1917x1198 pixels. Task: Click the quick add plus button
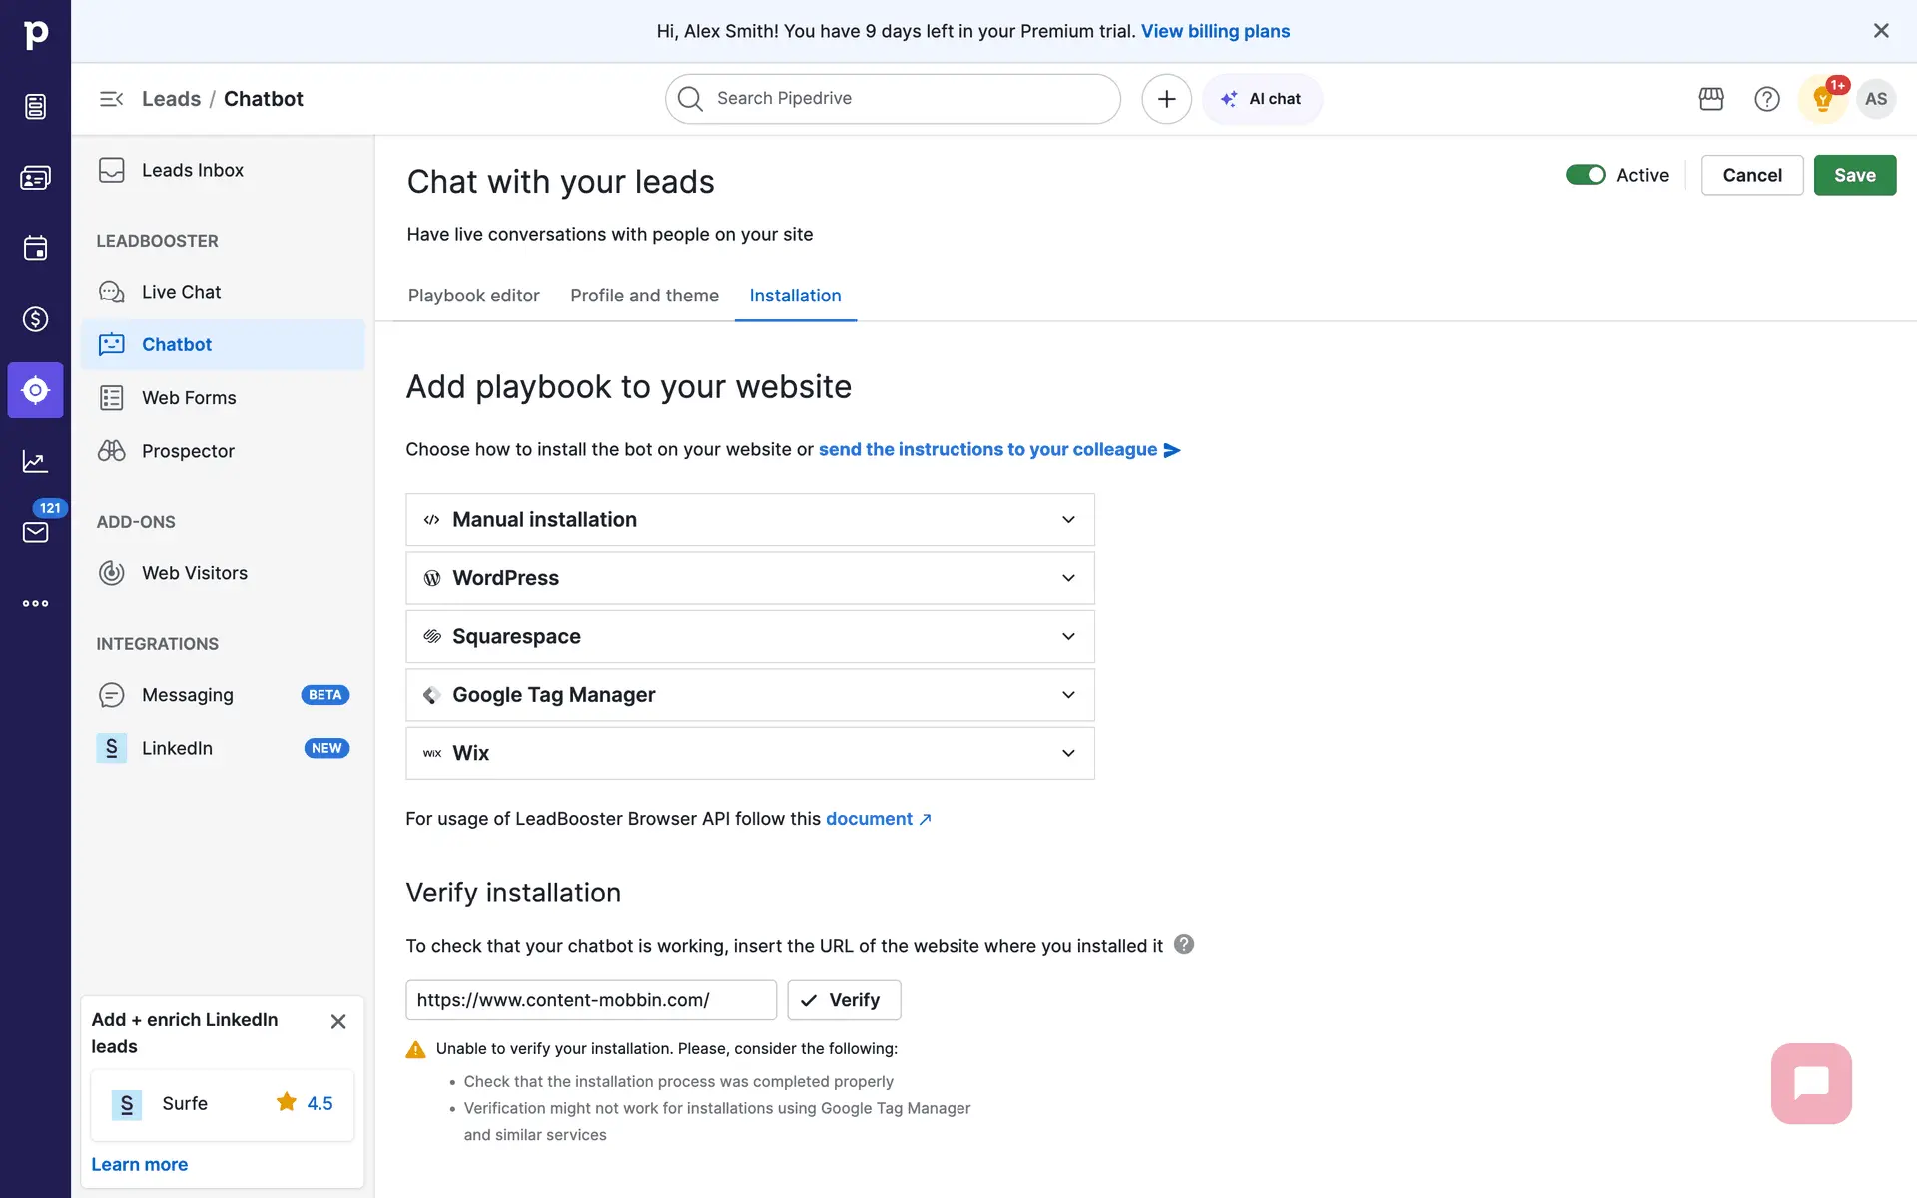point(1166,99)
